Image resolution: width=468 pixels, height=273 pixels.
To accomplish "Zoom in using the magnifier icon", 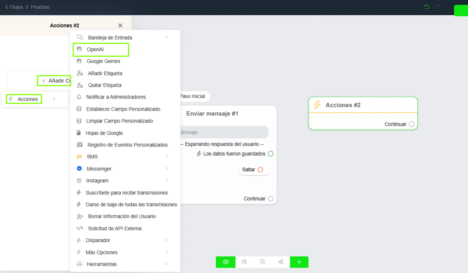I will tap(245, 262).
